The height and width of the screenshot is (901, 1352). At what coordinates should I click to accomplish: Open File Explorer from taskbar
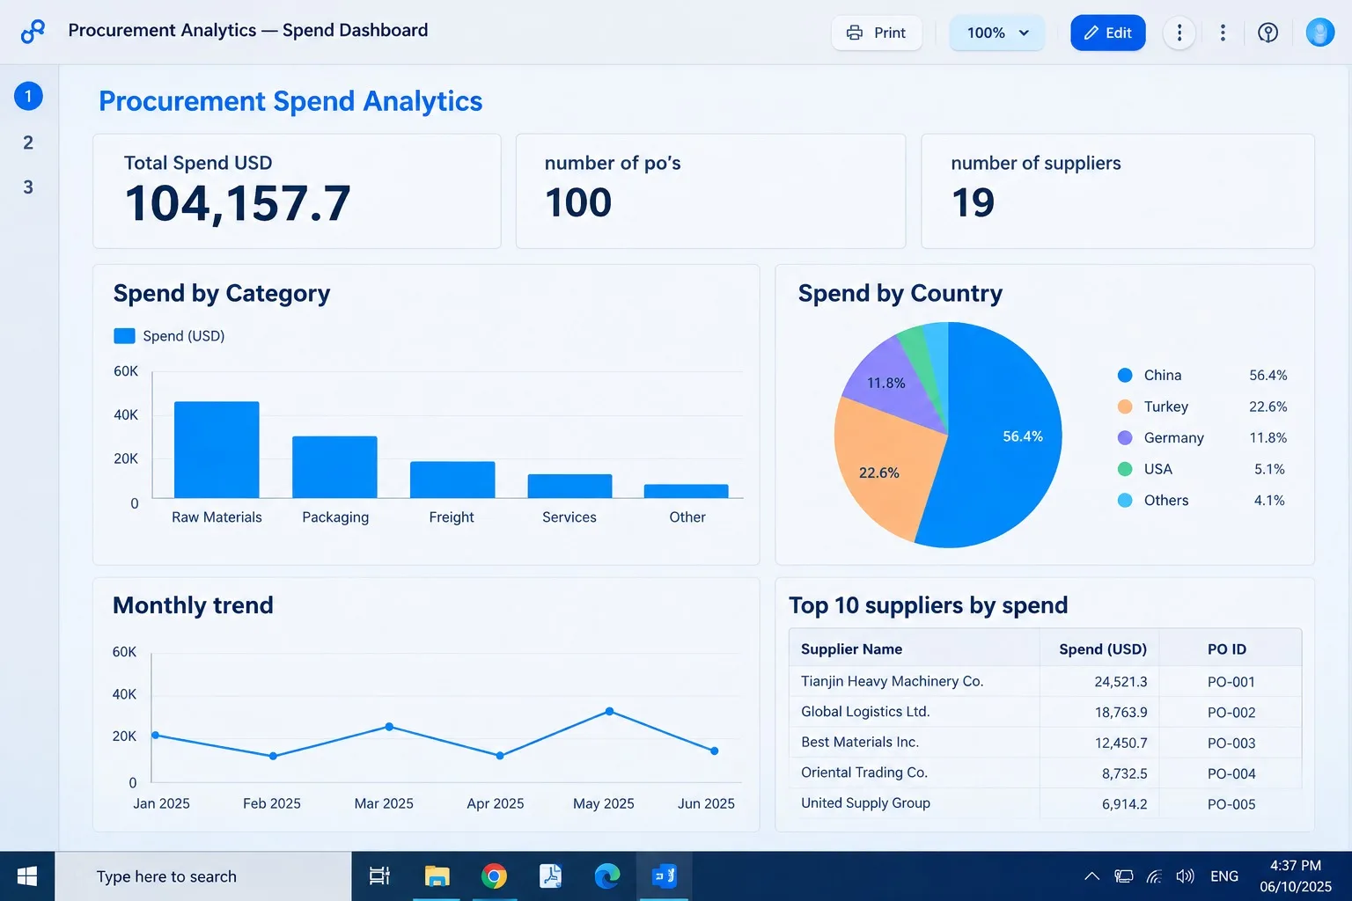(437, 876)
